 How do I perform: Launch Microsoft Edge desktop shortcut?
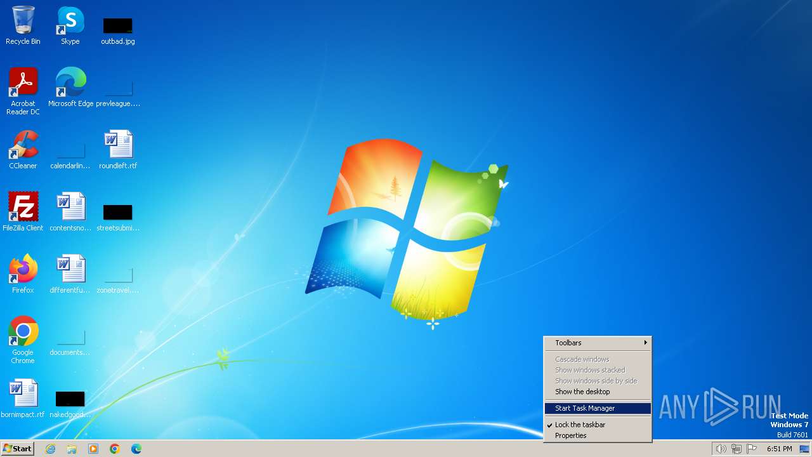tap(70, 88)
